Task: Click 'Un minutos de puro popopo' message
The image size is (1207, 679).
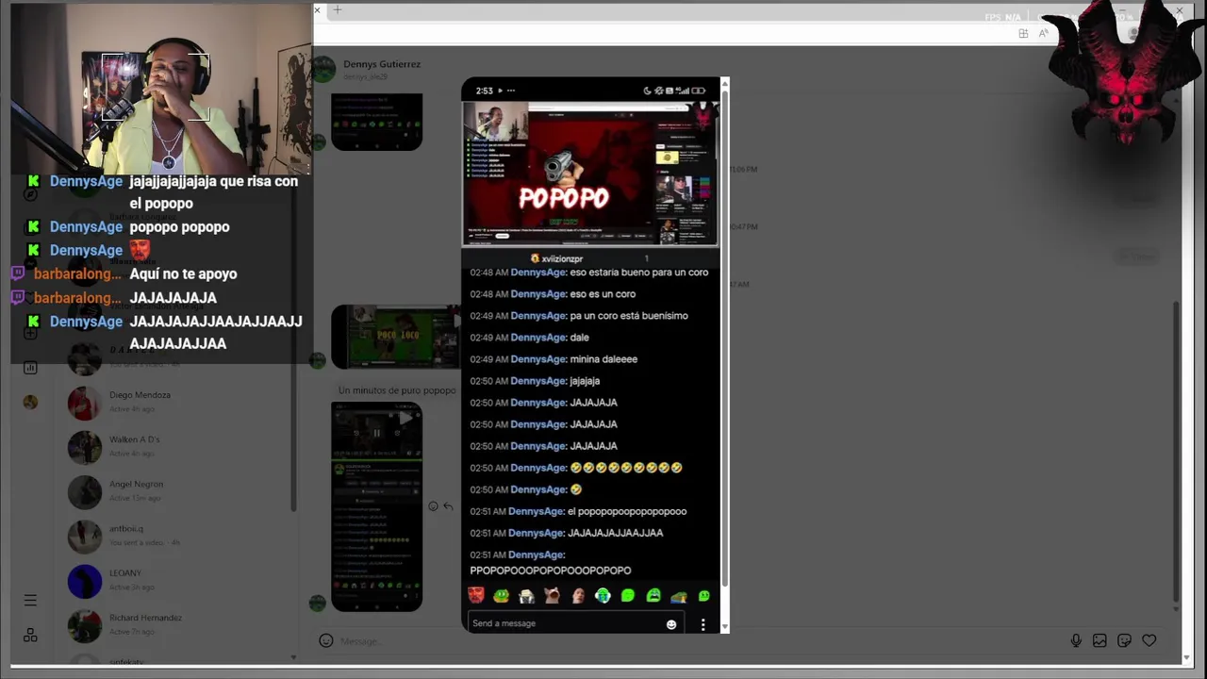Action: 397,390
